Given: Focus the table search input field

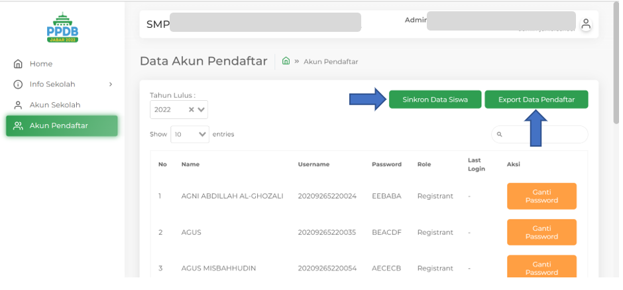Looking at the screenshot, I should pos(543,135).
